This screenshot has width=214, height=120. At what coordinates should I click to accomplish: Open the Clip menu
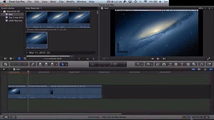pyautogui.click(x=61, y=2)
